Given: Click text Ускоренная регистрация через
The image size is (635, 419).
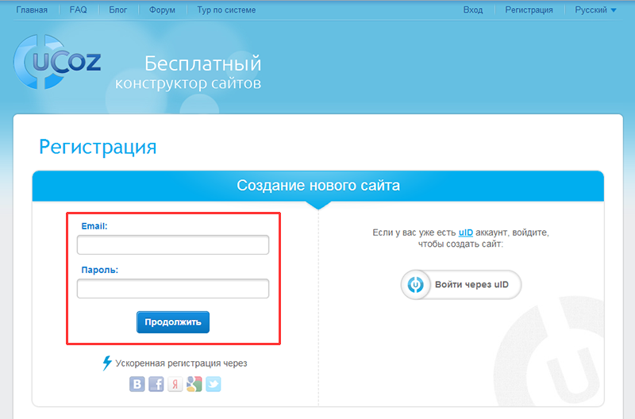Looking at the screenshot, I should [x=181, y=363].
